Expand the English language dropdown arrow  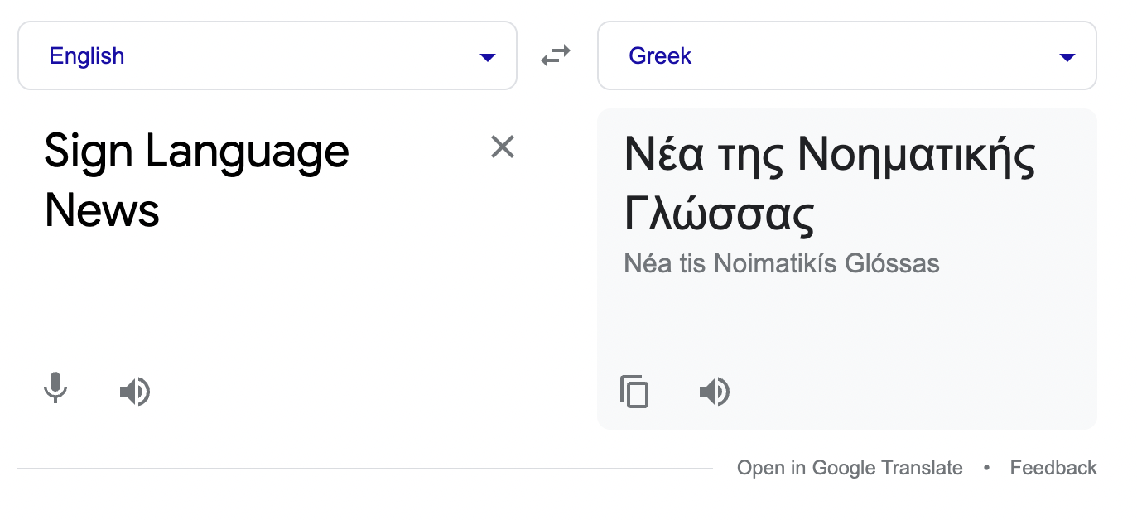pos(488,57)
